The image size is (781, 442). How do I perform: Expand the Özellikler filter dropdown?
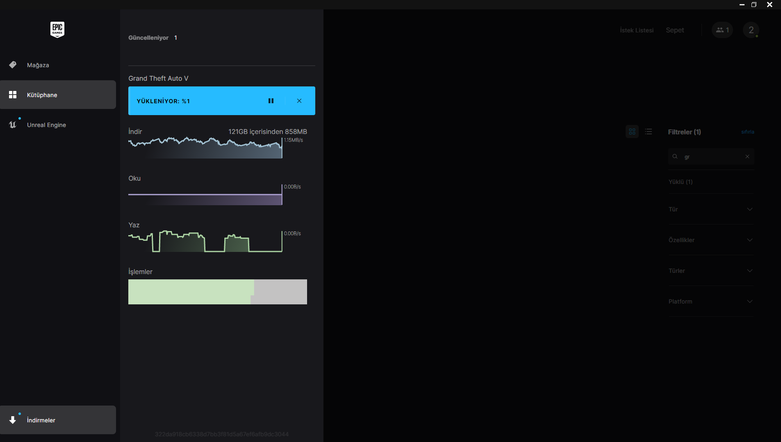tap(711, 240)
